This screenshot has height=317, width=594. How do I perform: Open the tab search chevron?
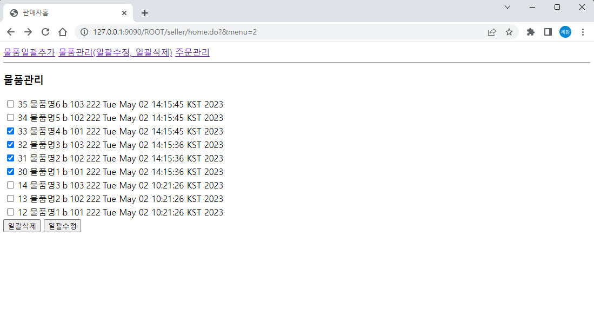coord(508,7)
